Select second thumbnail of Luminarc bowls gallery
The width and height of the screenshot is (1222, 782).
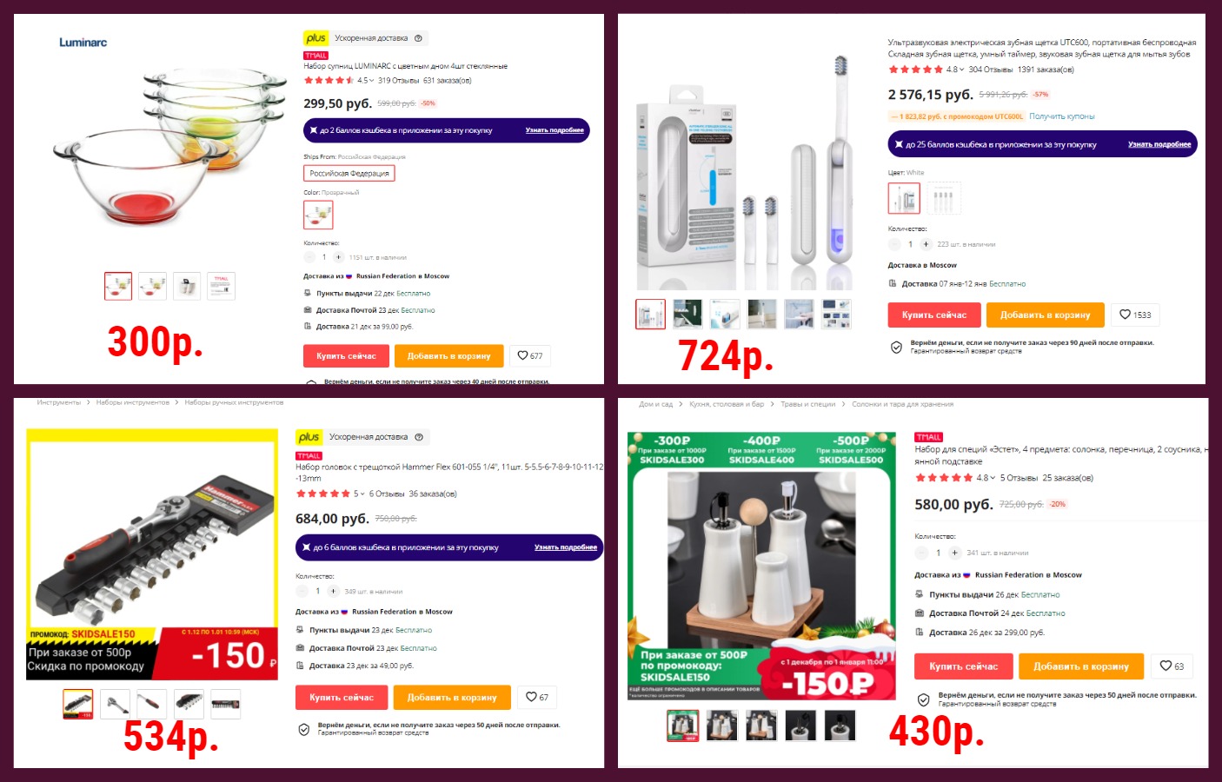click(153, 286)
